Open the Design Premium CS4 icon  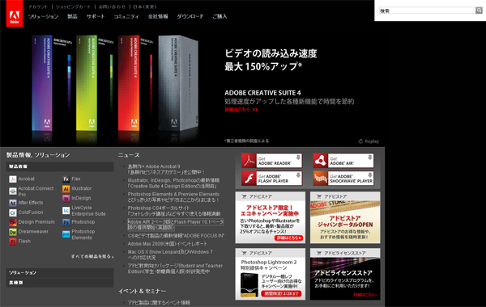point(13,222)
